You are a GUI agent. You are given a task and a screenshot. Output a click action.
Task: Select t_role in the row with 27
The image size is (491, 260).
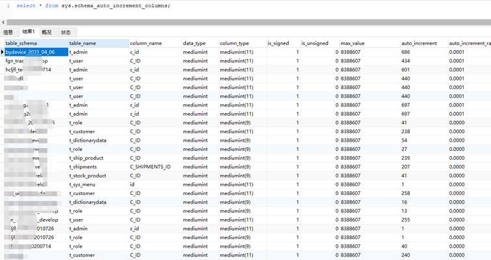click(x=76, y=149)
